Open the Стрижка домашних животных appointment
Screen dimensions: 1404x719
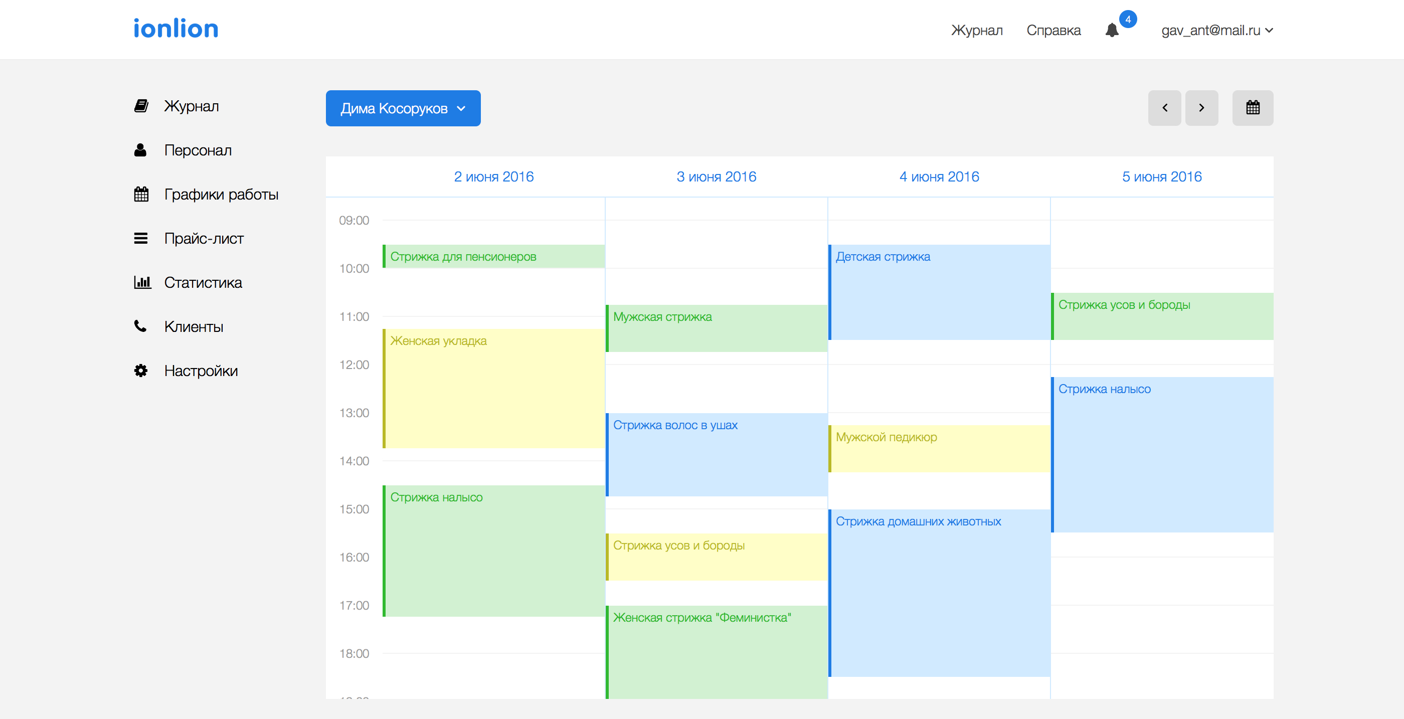[939, 593]
